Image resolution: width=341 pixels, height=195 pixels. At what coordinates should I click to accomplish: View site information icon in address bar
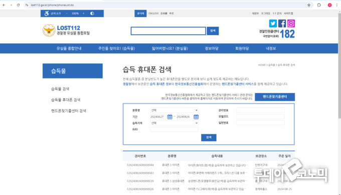[27, 5]
